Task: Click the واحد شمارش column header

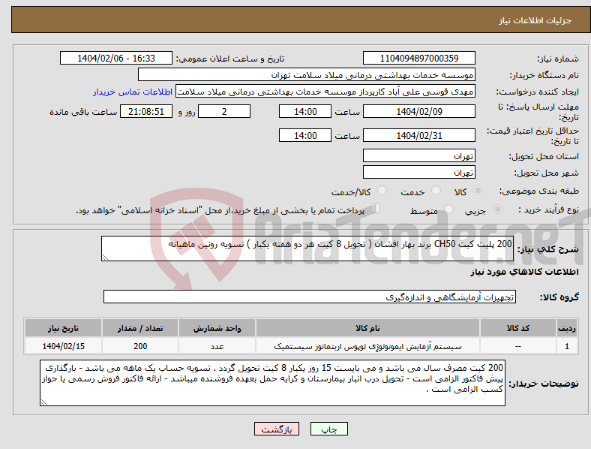Action: coord(217,328)
